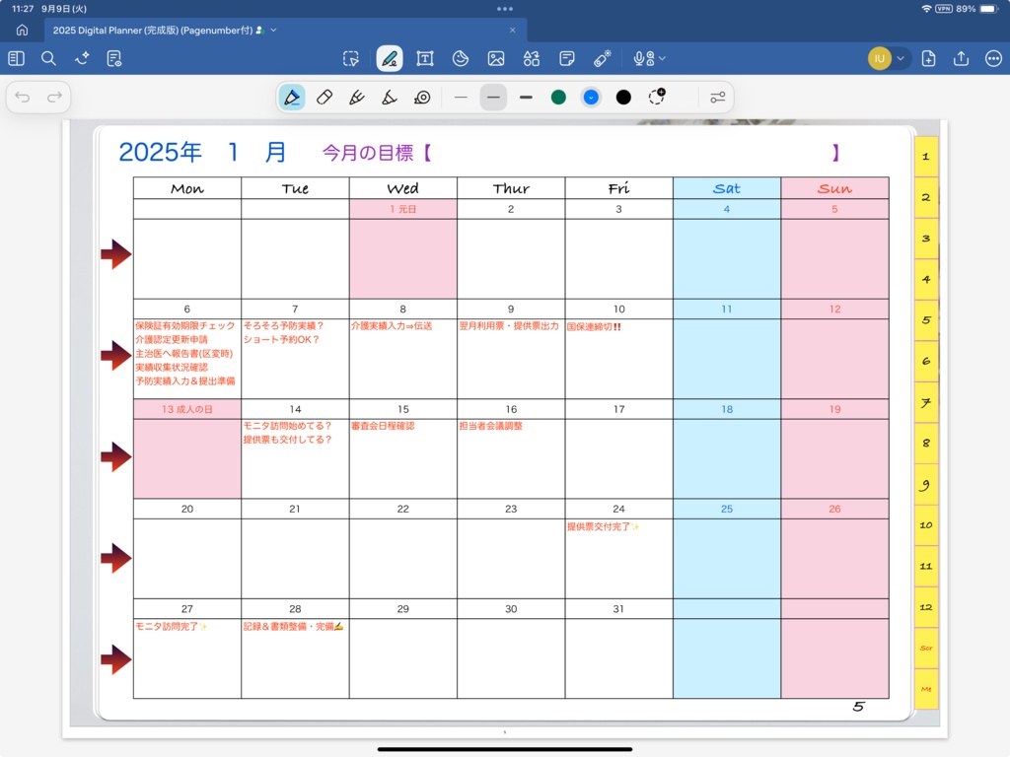Select the モニタ訪問完了 note text
This screenshot has width=1010, height=757.
coord(172,626)
